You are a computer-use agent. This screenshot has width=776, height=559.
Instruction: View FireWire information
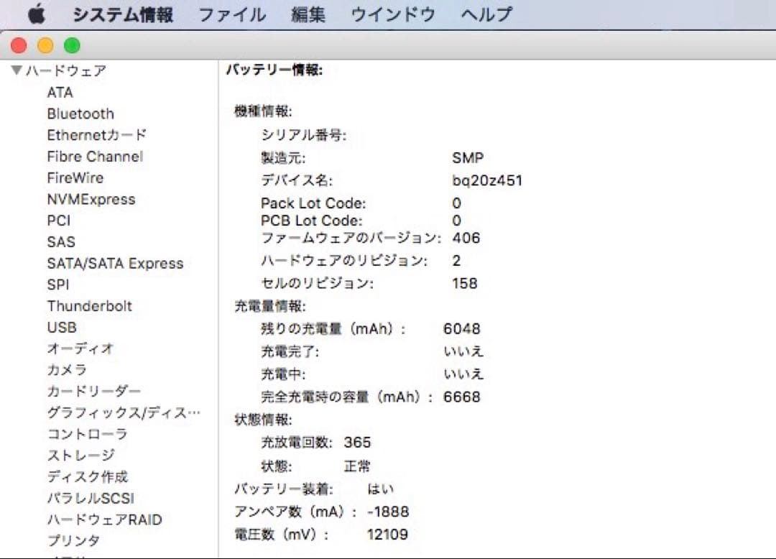[x=75, y=177]
